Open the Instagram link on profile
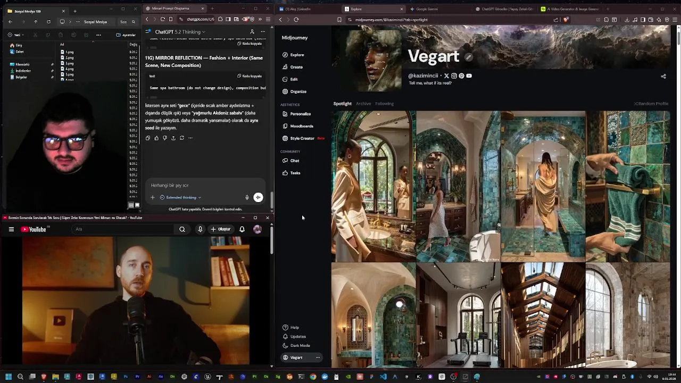 454,76
